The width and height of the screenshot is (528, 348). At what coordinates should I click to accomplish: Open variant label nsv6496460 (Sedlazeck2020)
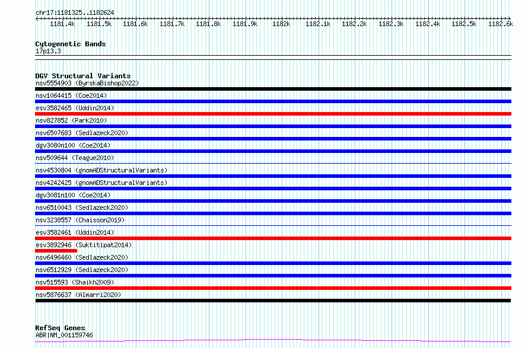(x=82, y=257)
